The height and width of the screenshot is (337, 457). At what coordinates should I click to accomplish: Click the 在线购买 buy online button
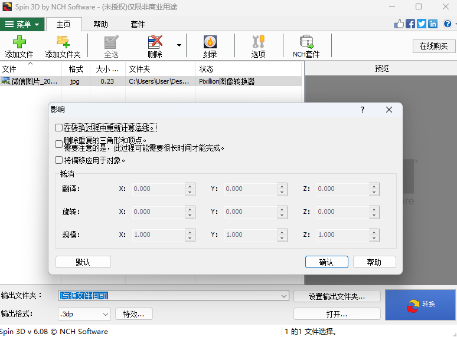point(434,46)
